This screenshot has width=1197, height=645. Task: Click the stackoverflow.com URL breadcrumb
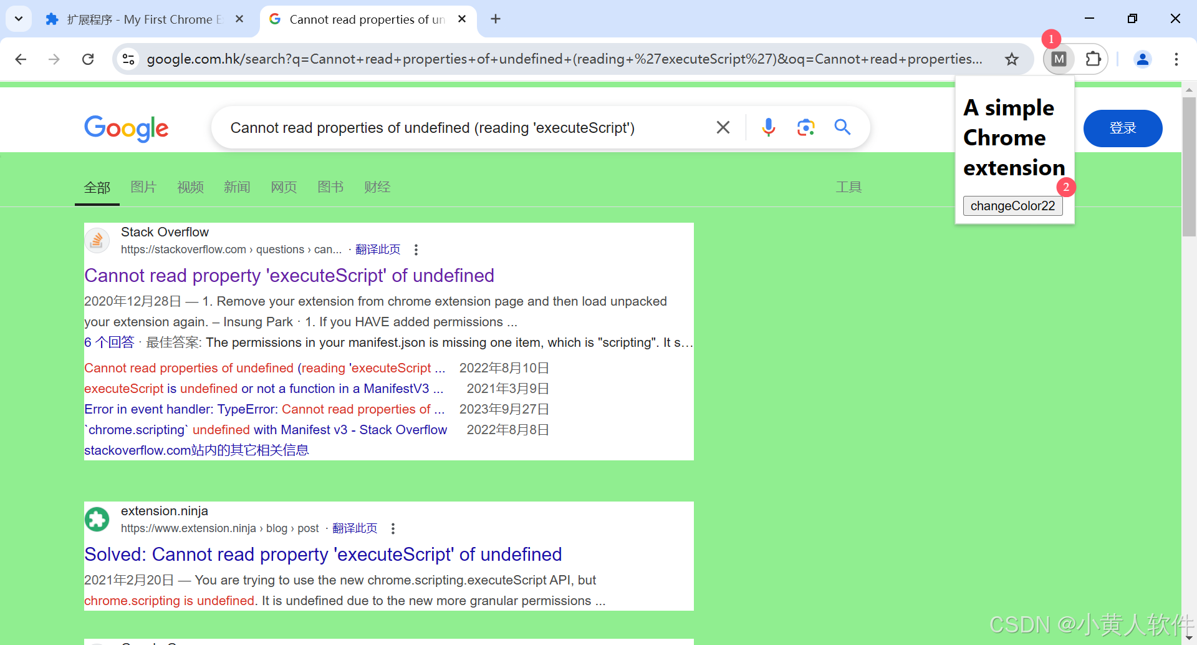click(231, 250)
